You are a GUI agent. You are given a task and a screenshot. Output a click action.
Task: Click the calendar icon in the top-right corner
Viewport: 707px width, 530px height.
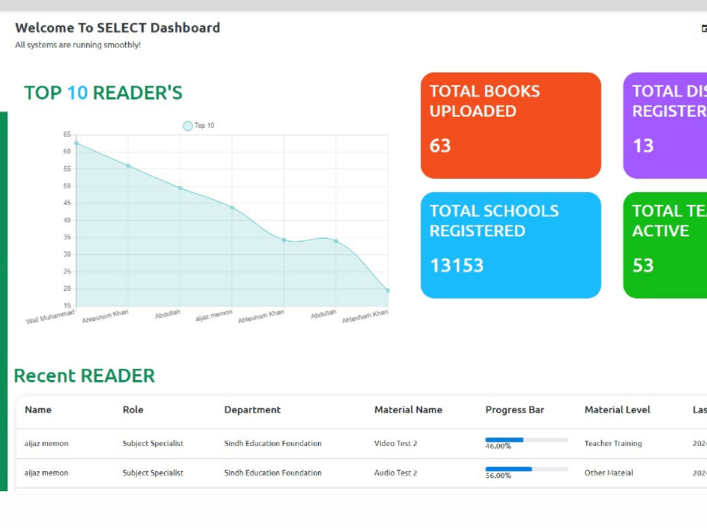coord(703,28)
